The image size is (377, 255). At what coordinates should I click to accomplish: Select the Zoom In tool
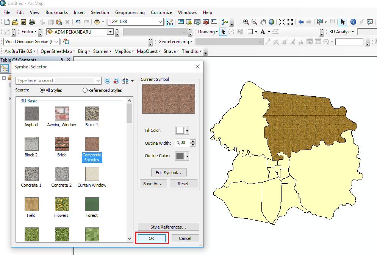coord(246,22)
